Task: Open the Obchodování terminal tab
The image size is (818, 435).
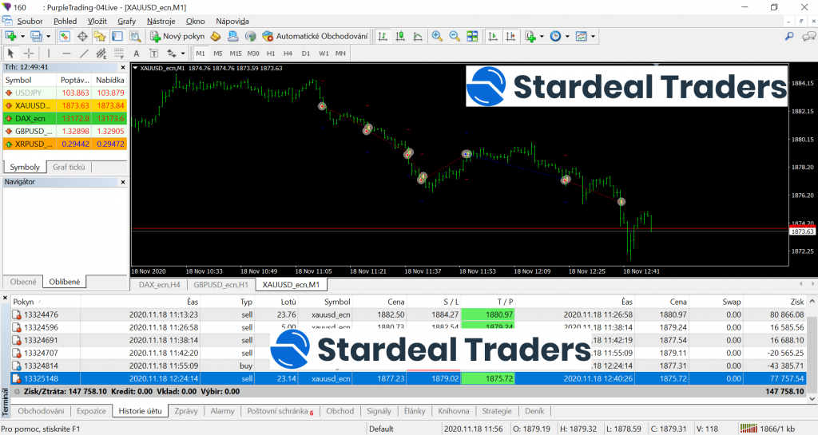Action: point(42,411)
